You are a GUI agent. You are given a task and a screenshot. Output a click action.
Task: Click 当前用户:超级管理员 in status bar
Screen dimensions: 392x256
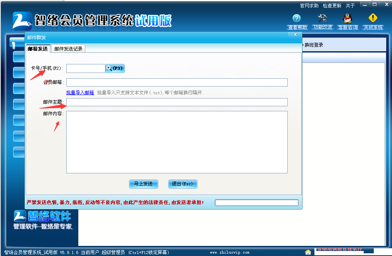[103, 253]
